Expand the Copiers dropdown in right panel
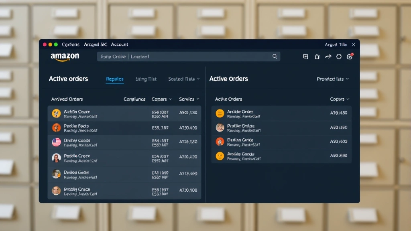 339,99
